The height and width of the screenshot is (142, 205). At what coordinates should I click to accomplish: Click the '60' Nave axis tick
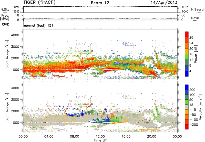pos(183,15)
